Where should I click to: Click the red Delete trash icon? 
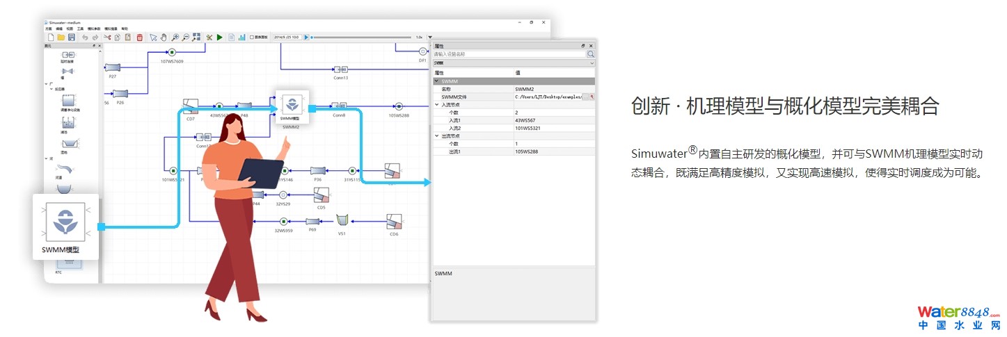tap(139, 37)
